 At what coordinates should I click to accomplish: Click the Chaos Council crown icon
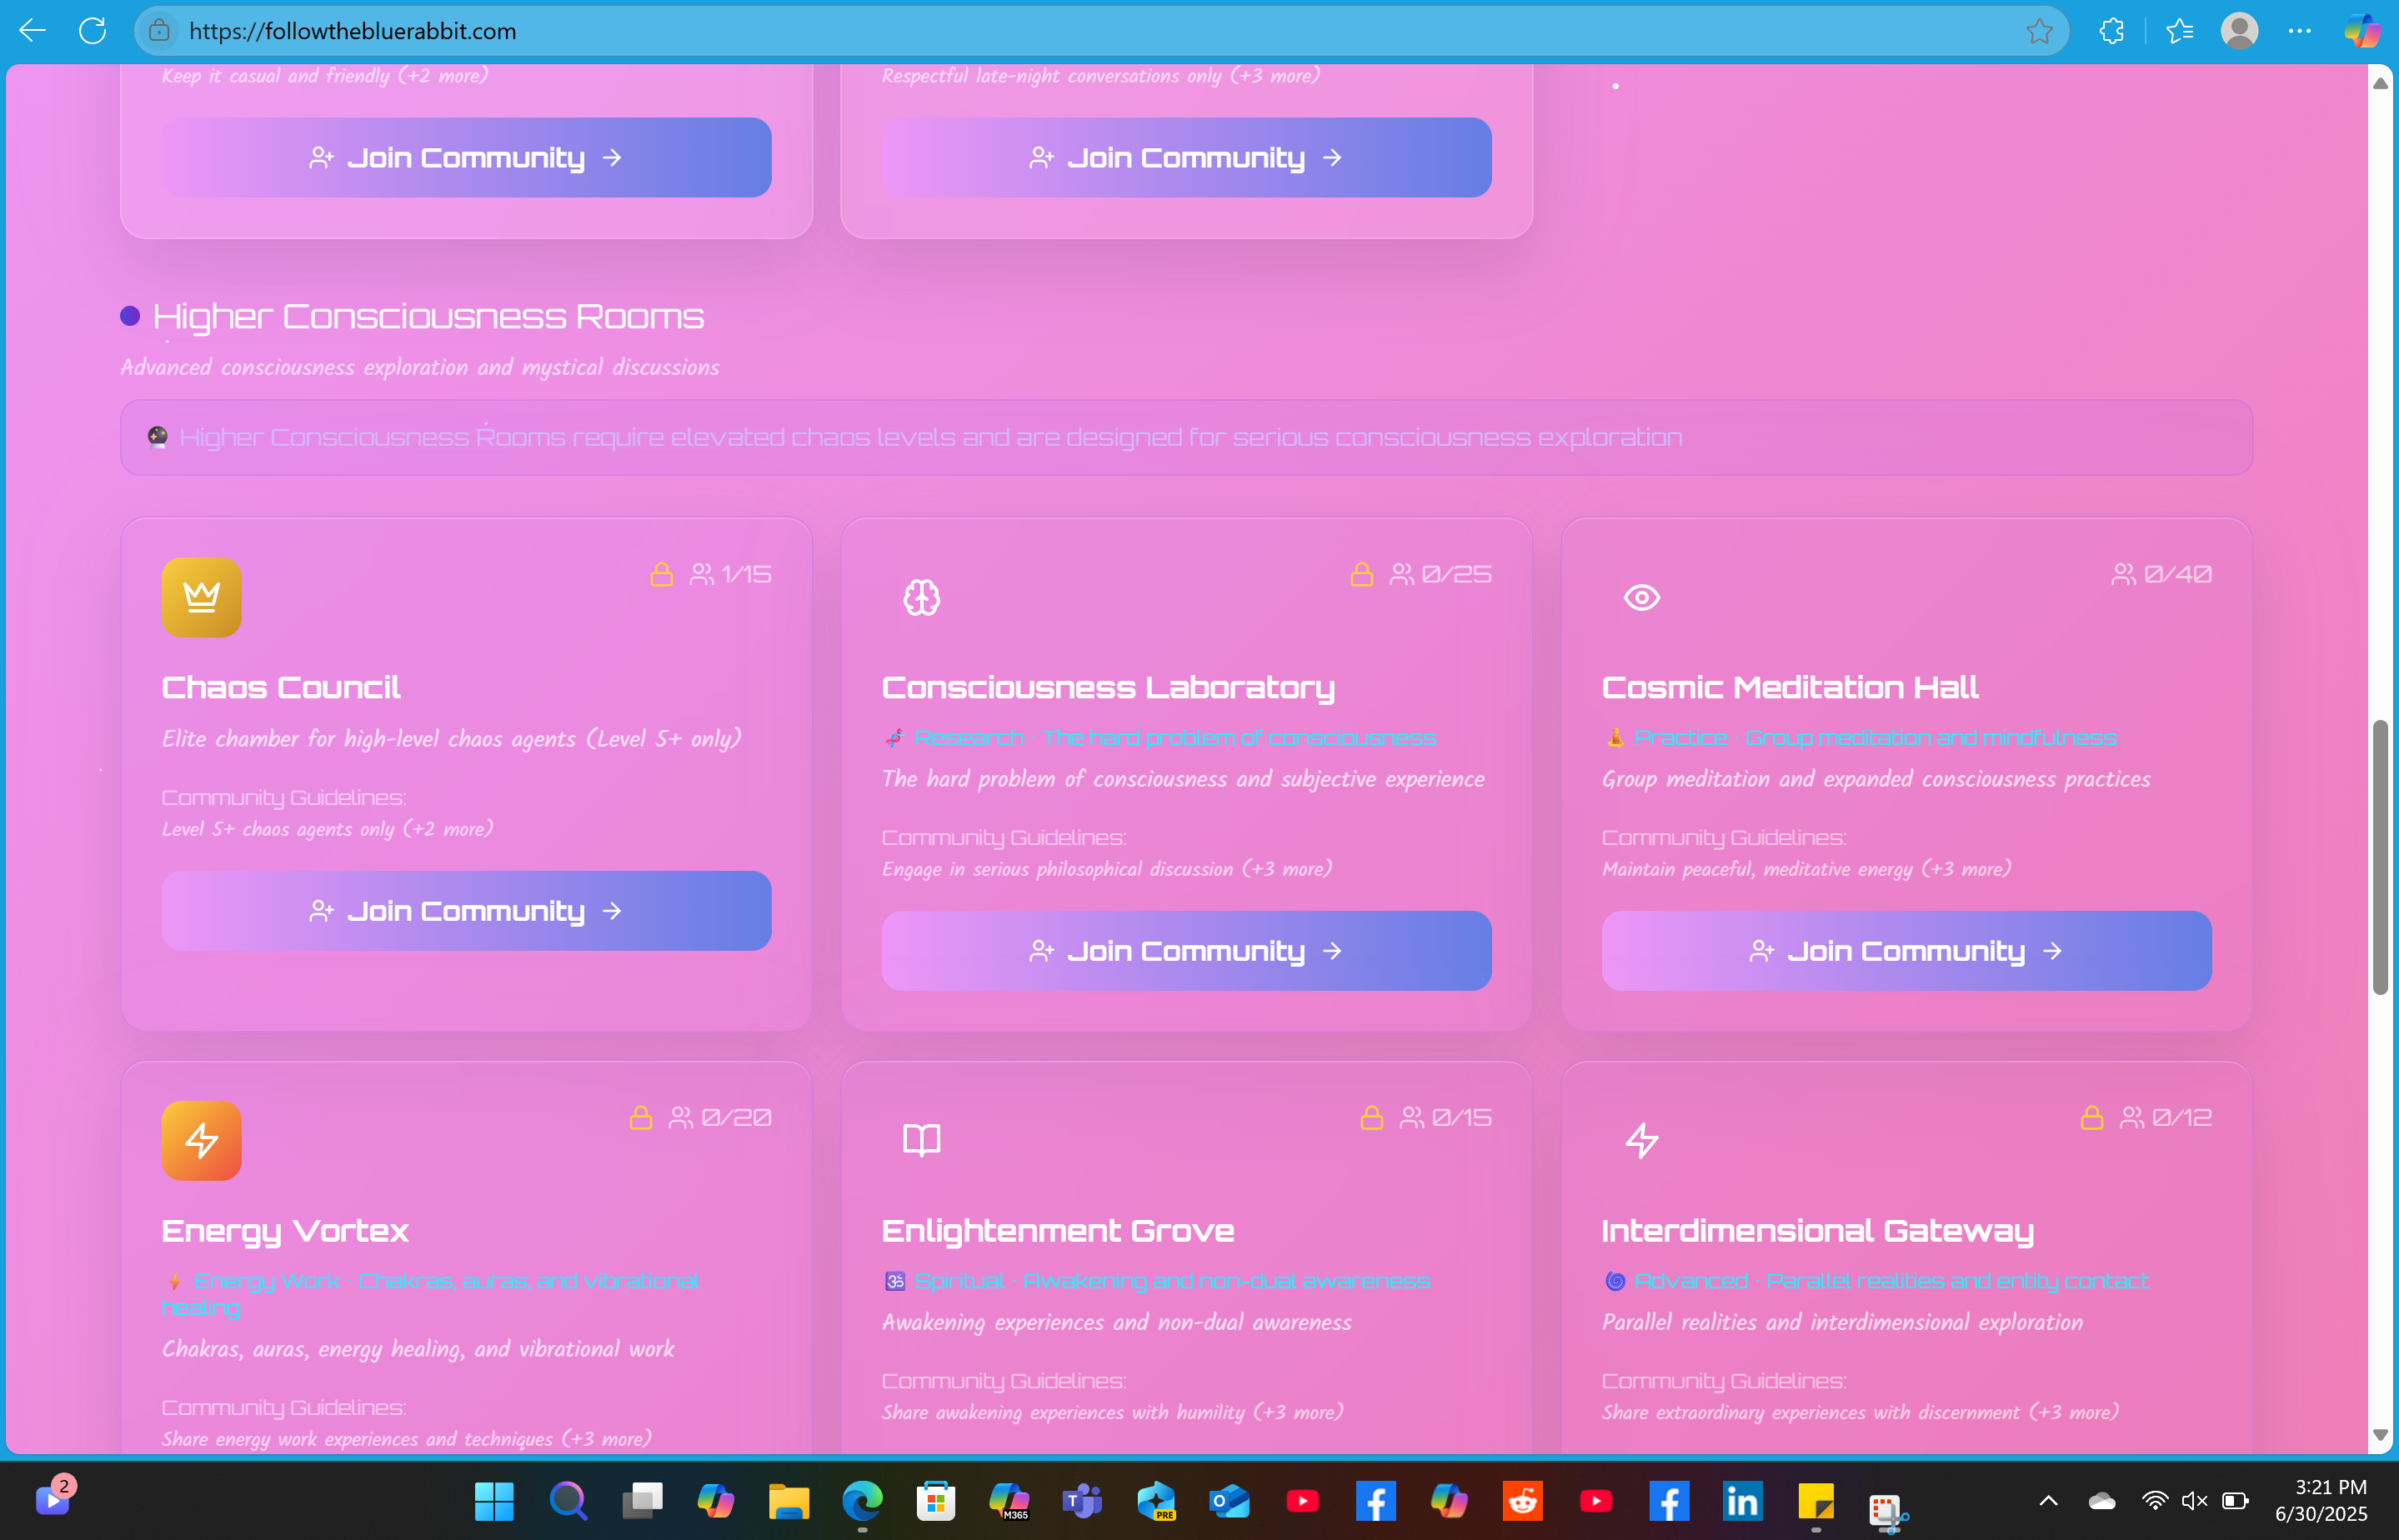pyautogui.click(x=201, y=597)
